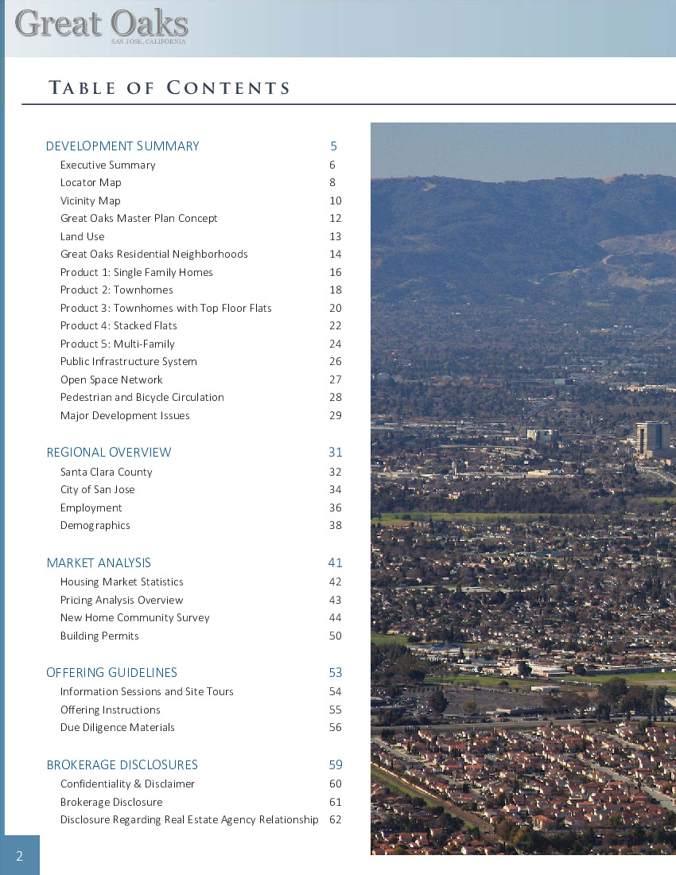Select the Product 2: Townhomes entry
The height and width of the screenshot is (875, 676).
[x=117, y=290]
